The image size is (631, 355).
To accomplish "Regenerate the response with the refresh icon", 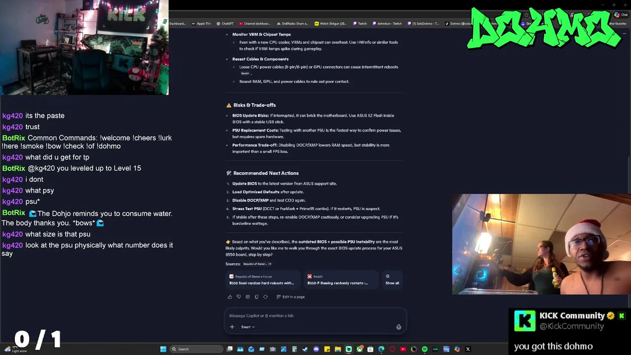I will pos(265,297).
